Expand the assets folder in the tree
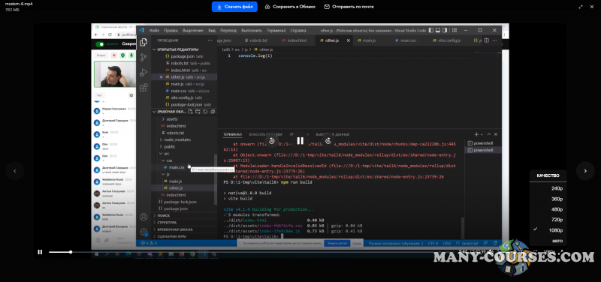 click(172, 119)
